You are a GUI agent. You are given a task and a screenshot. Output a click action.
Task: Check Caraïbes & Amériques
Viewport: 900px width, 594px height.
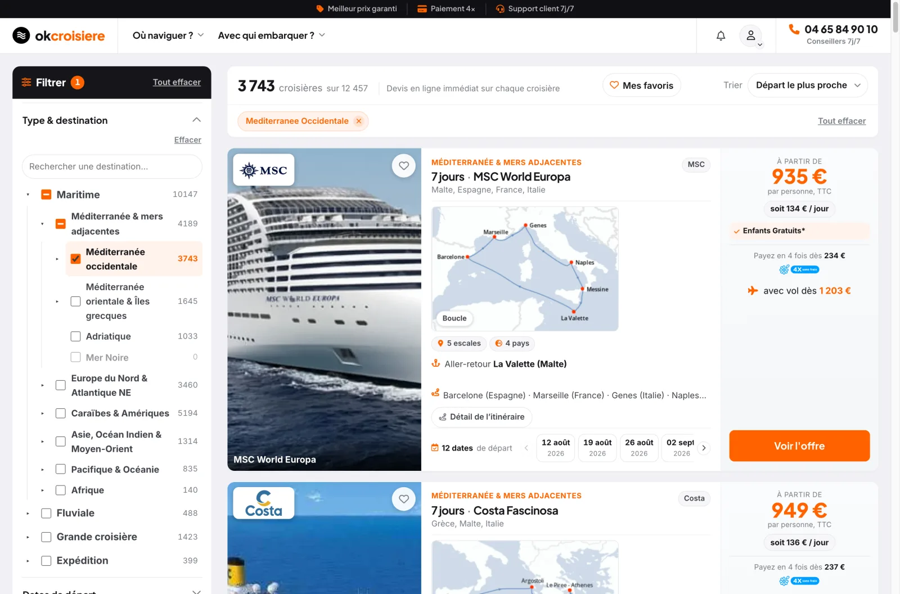tap(61, 413)
